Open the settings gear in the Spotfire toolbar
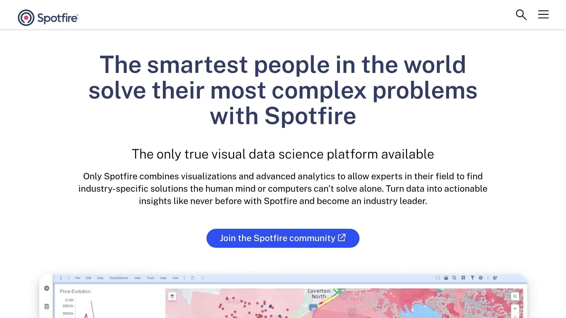The width and height of the screenshot is (566, 318). click(481, 278)
